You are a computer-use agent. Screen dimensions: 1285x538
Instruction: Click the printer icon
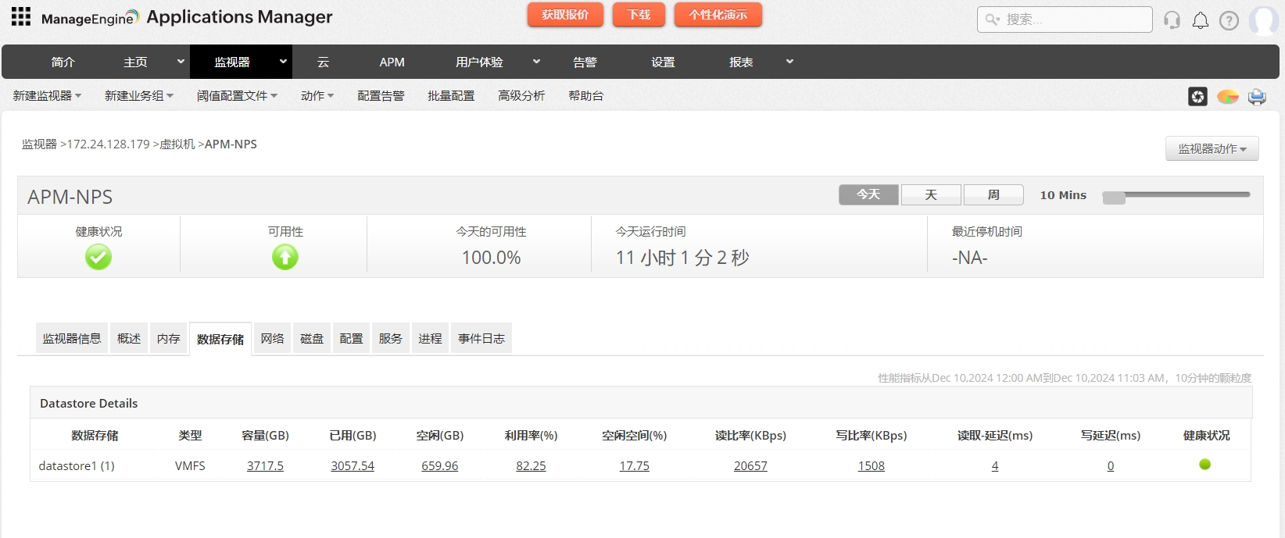pos(1257,96)
